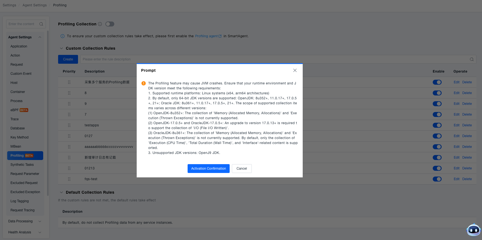Viewport: 482px width, 240px height.
Task: Click the Activation Confirmation button
Action: (x=209, y=169)
